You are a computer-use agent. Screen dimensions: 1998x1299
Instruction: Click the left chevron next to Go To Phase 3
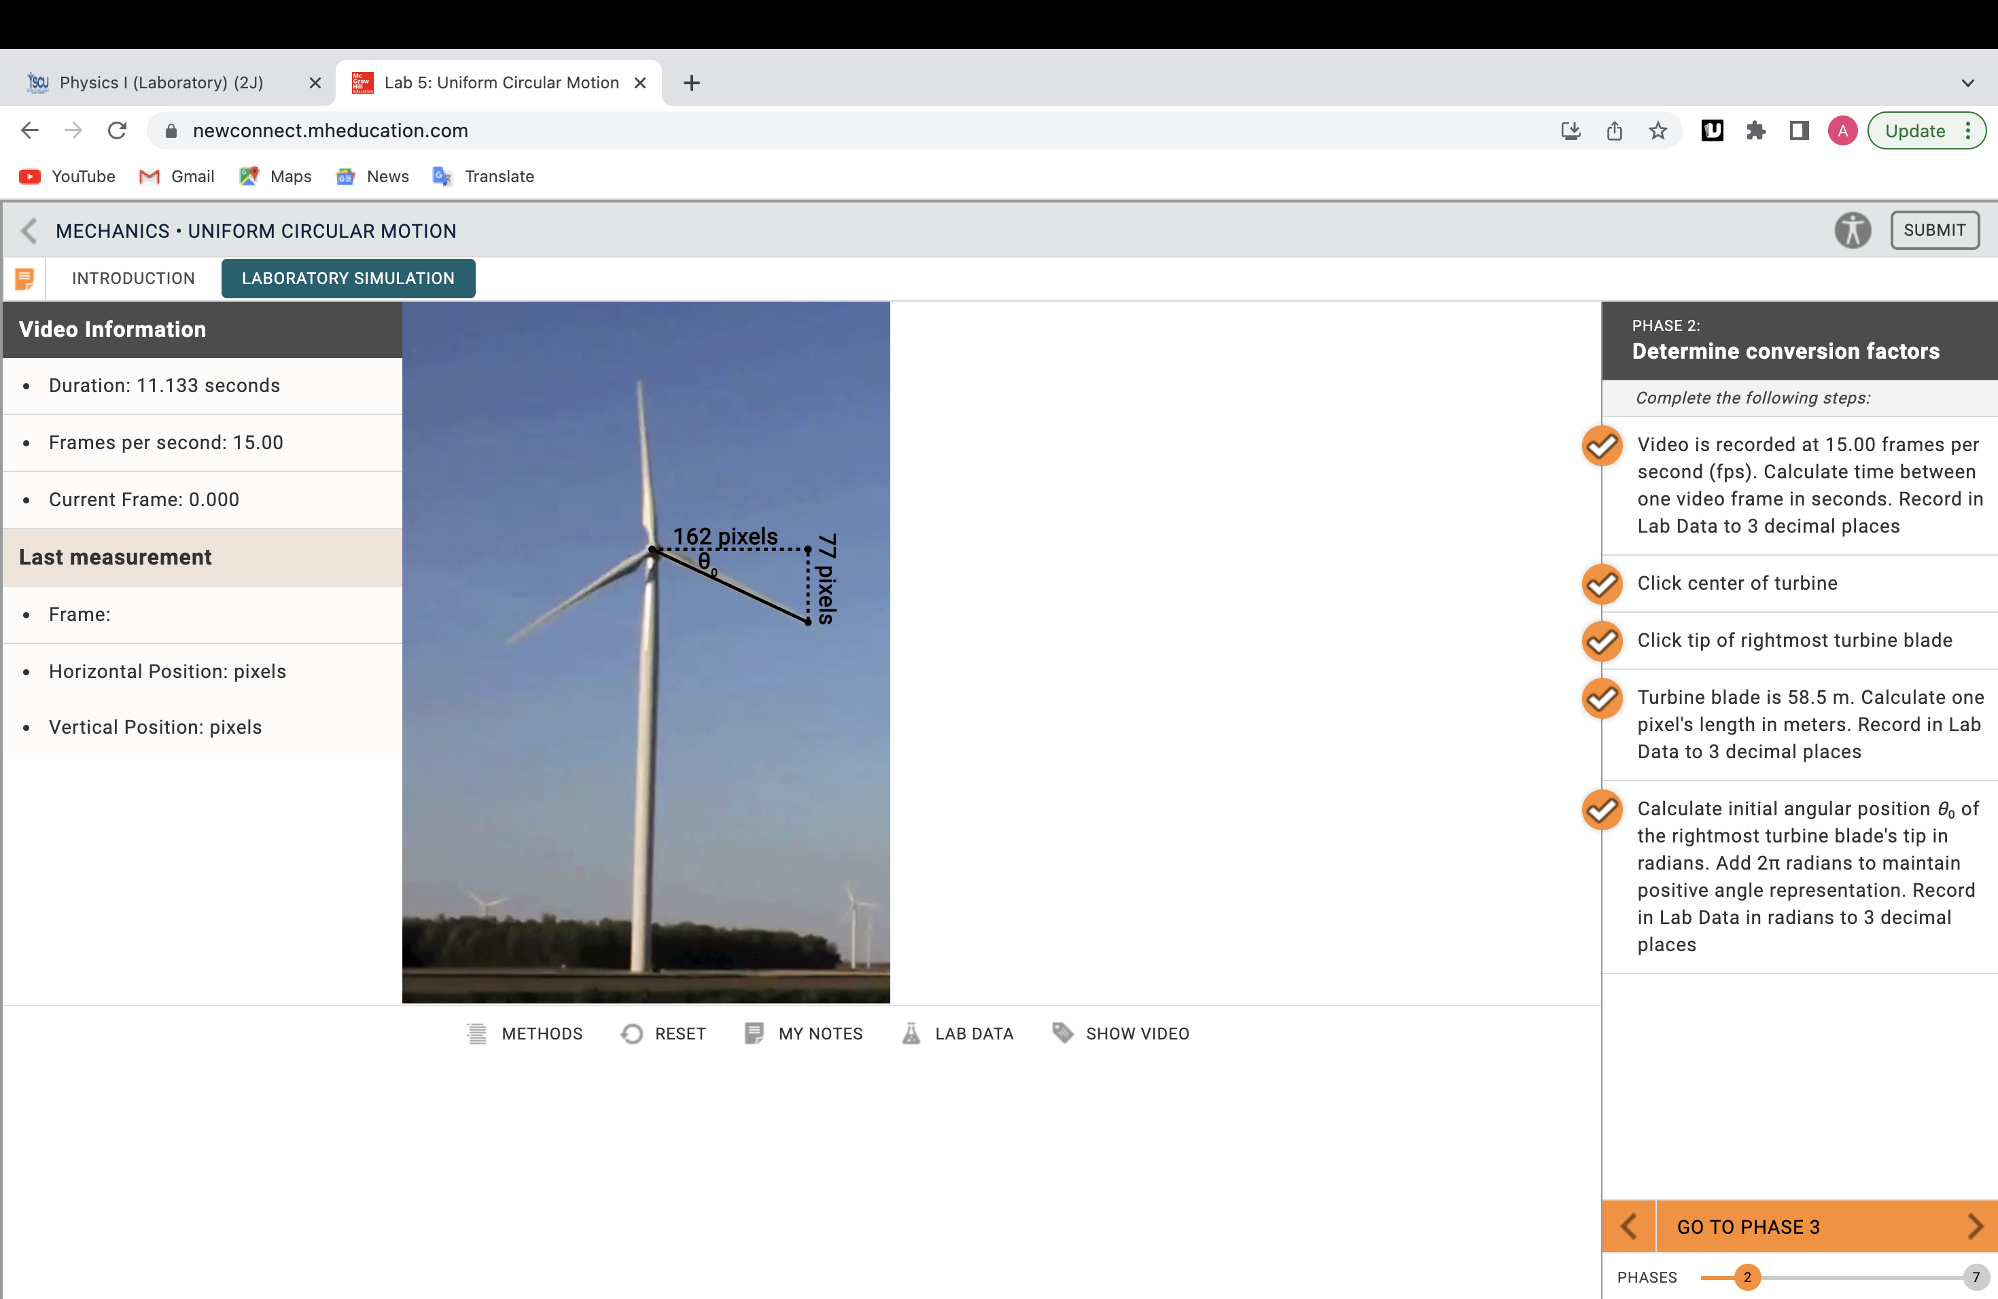1630,1226
